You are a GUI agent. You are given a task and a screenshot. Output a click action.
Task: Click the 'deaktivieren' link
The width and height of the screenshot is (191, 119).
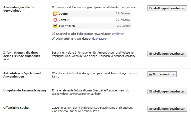[100, 39]
